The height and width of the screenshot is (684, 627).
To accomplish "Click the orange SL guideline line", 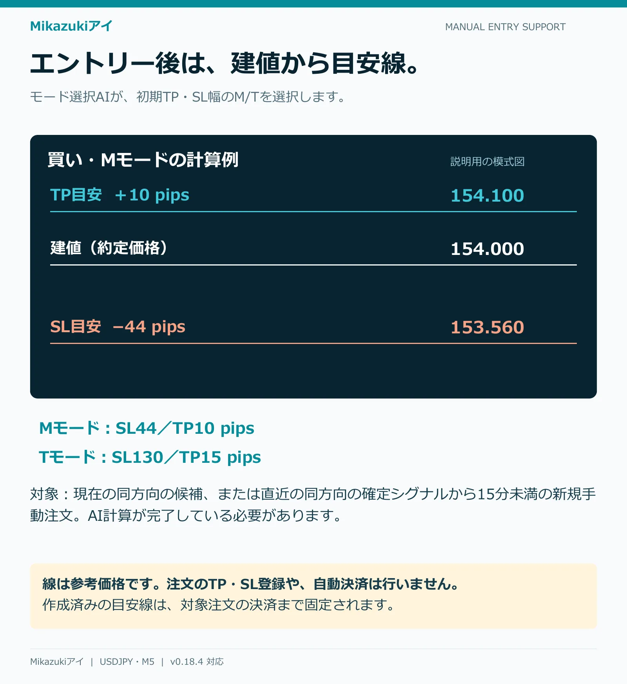I will click(313, 343).
